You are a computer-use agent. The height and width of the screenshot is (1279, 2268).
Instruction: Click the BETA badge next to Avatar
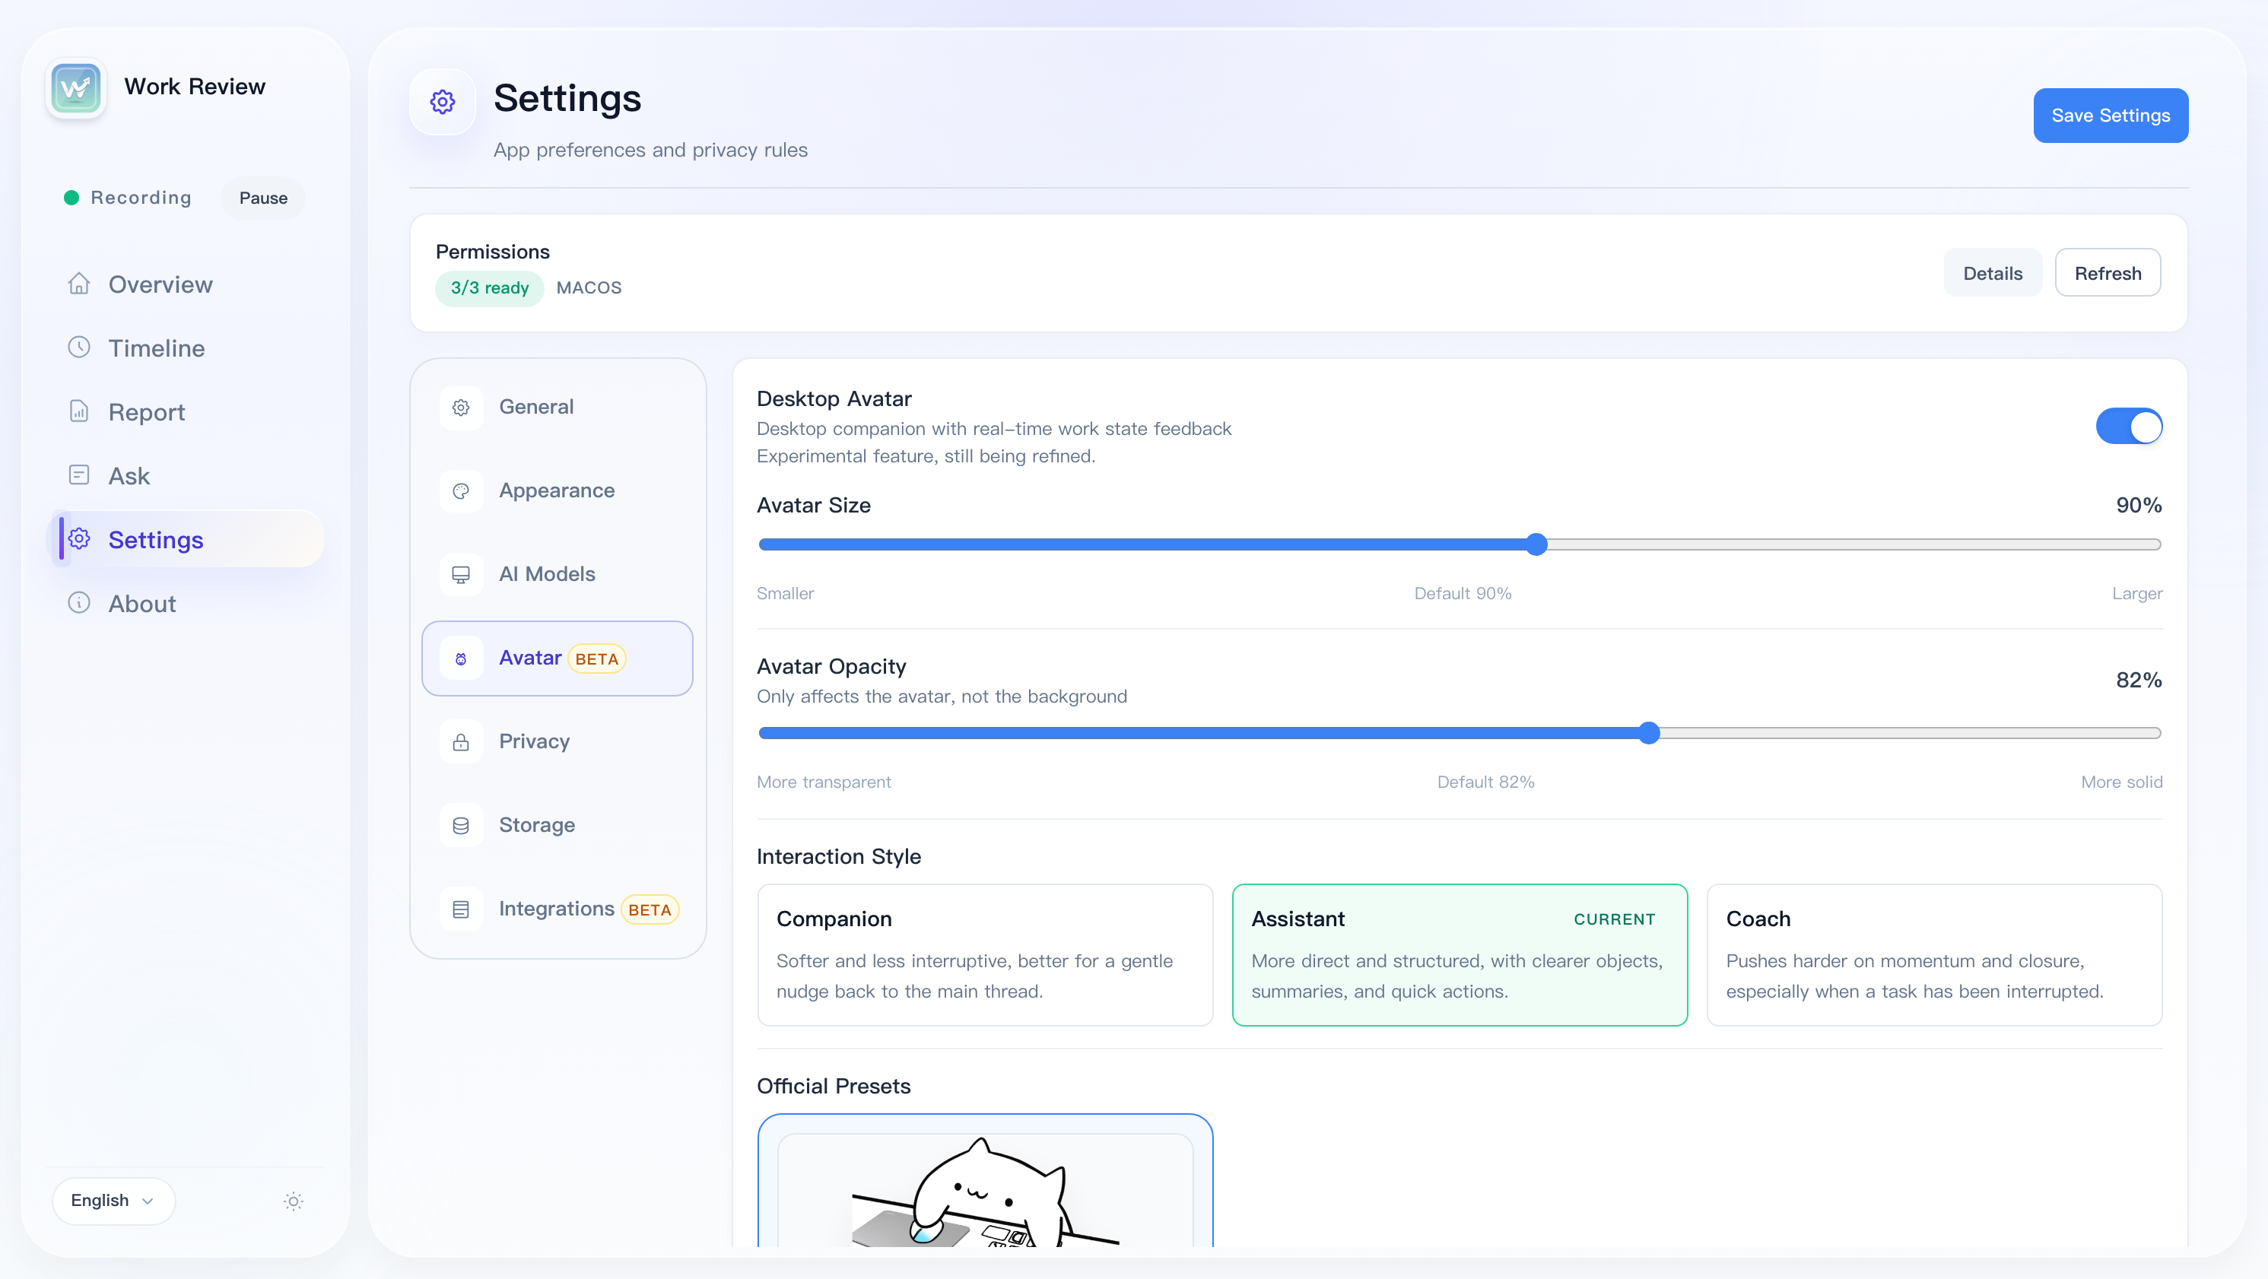(x=597, y=659)
